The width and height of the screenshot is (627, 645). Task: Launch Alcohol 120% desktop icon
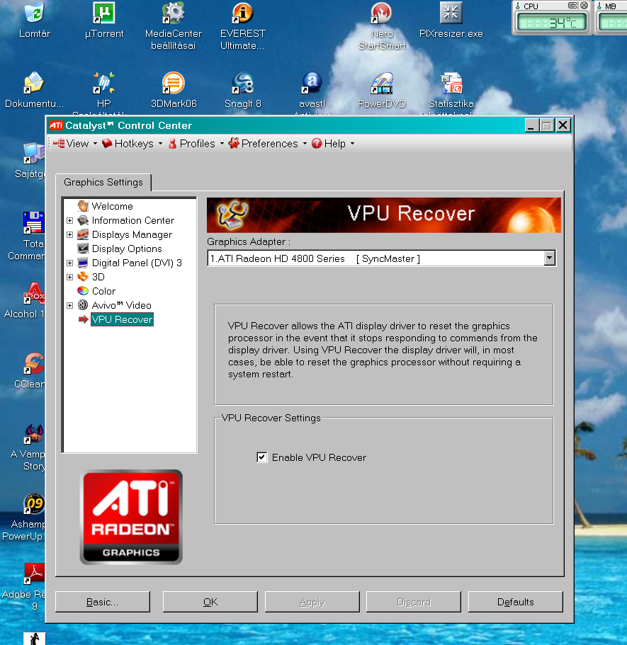click(34, 293)
